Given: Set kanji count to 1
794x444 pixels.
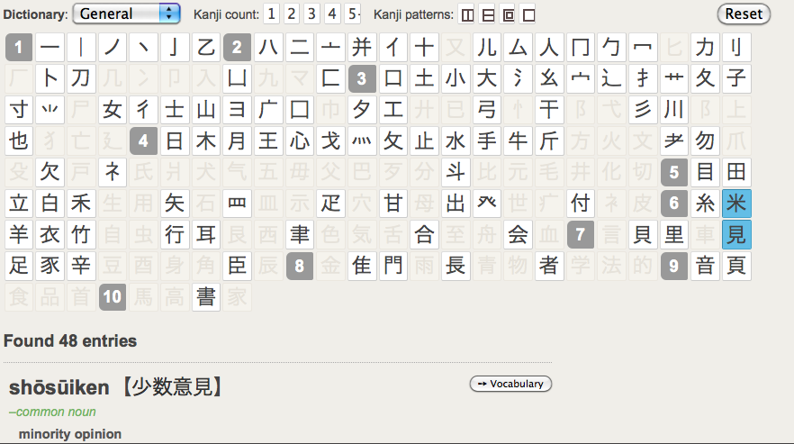Looking at the screenshot, I should pos(272,14).
